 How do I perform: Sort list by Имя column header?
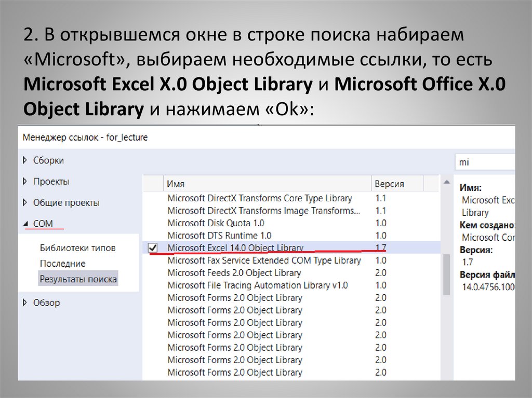tap(267, 184)
